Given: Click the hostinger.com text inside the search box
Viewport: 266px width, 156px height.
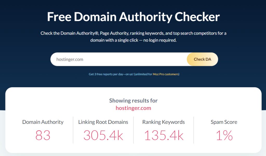Looking at the screenshot, I should coord(70,59).
